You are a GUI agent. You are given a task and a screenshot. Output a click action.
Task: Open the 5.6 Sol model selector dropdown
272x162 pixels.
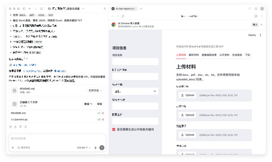pyautogui.click(x=84, y=148)
